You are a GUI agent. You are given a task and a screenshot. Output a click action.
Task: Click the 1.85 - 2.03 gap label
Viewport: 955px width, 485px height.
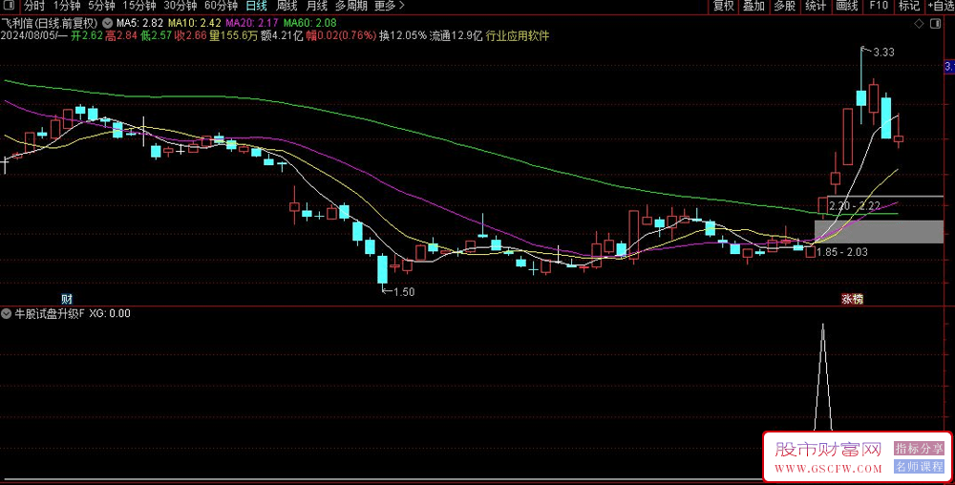pos(841,252)
